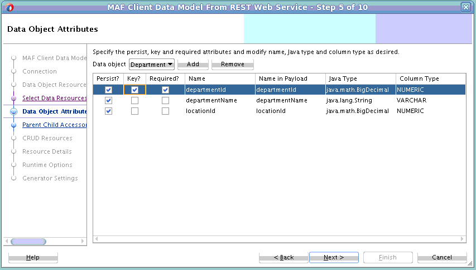Close the wizard window
This screenshot has width=476, height=270.
point(466,7)
